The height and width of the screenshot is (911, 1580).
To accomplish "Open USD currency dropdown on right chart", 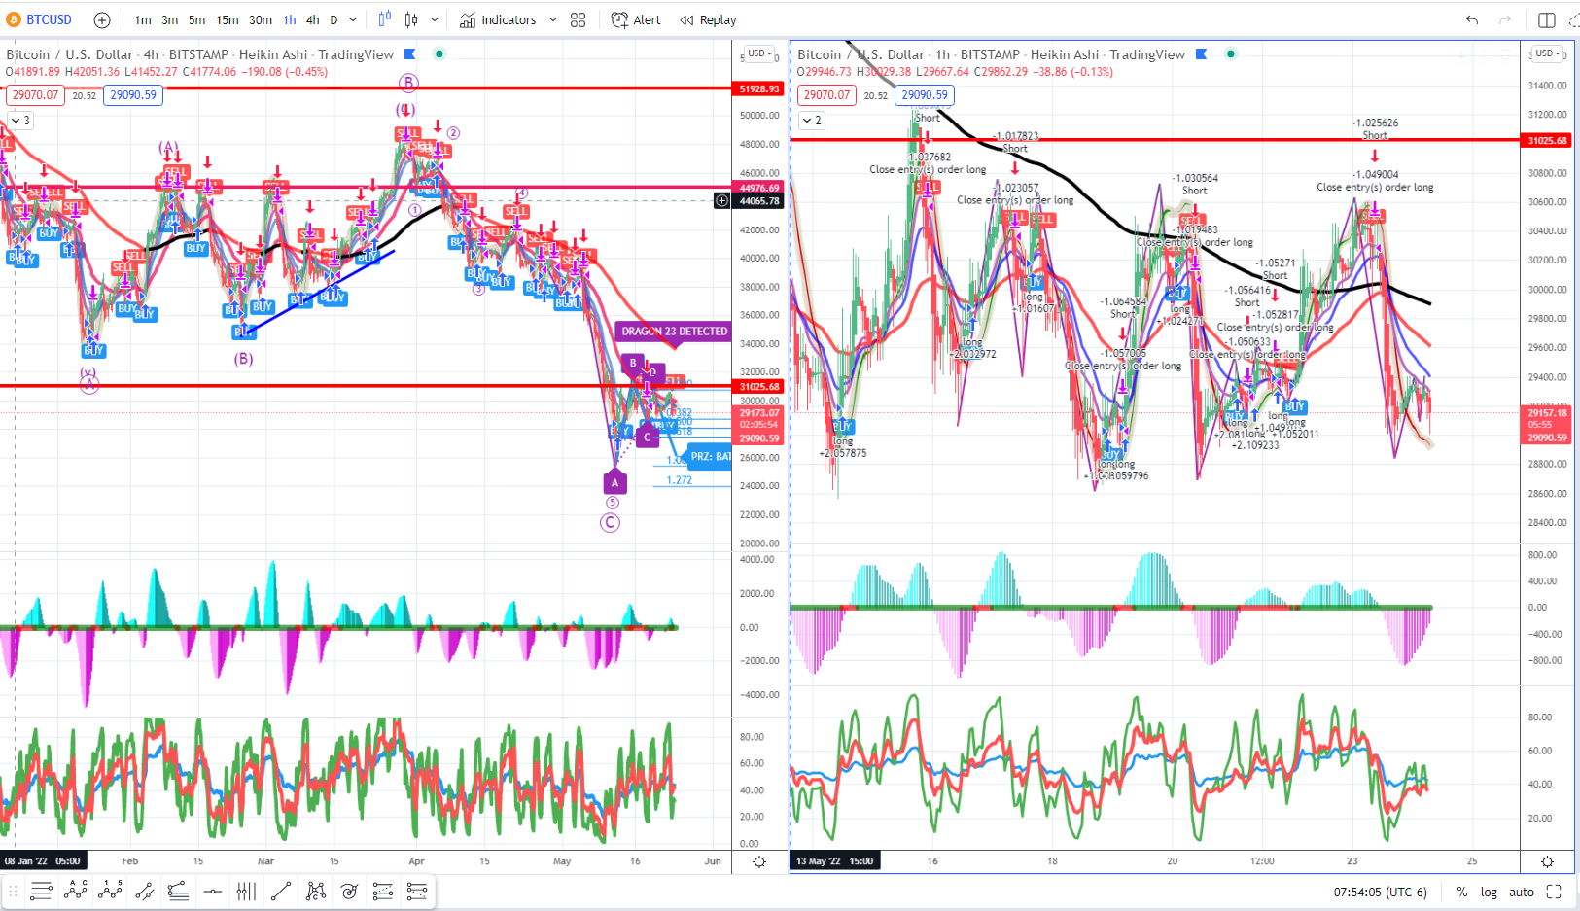I will (1548, 53).
